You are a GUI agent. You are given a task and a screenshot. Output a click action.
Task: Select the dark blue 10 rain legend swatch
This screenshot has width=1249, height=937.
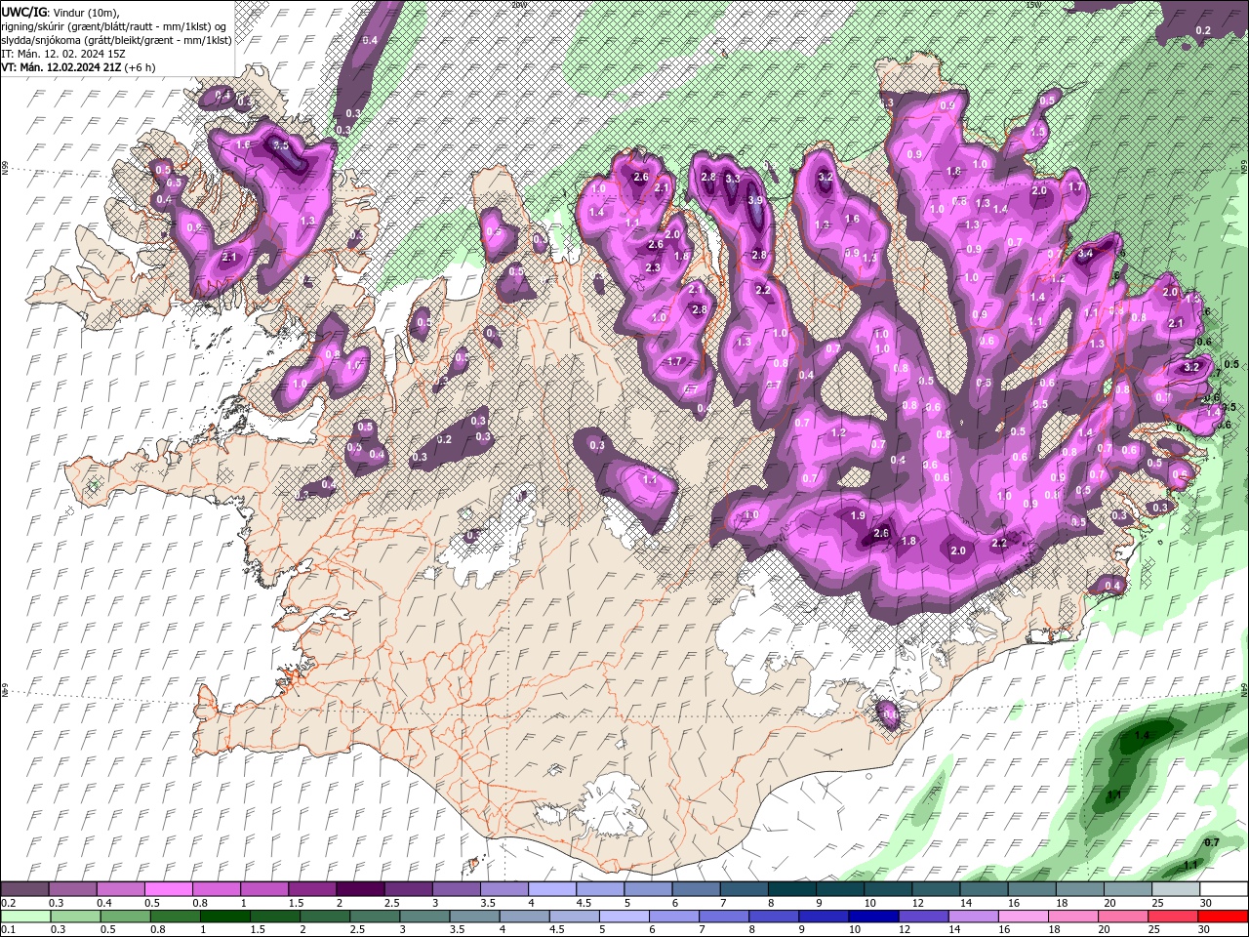pyautogui.click(x=872, y=916)
